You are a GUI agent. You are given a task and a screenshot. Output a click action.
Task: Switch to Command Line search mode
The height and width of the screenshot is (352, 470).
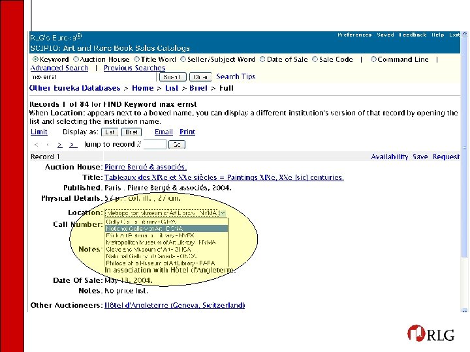[x=373, y=59]
